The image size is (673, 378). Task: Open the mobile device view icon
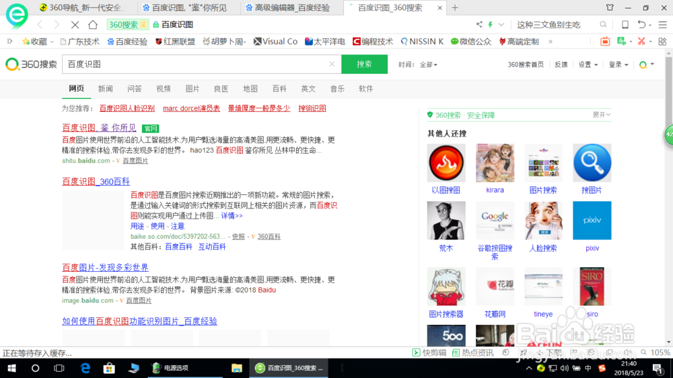click(x=625, y=25)
